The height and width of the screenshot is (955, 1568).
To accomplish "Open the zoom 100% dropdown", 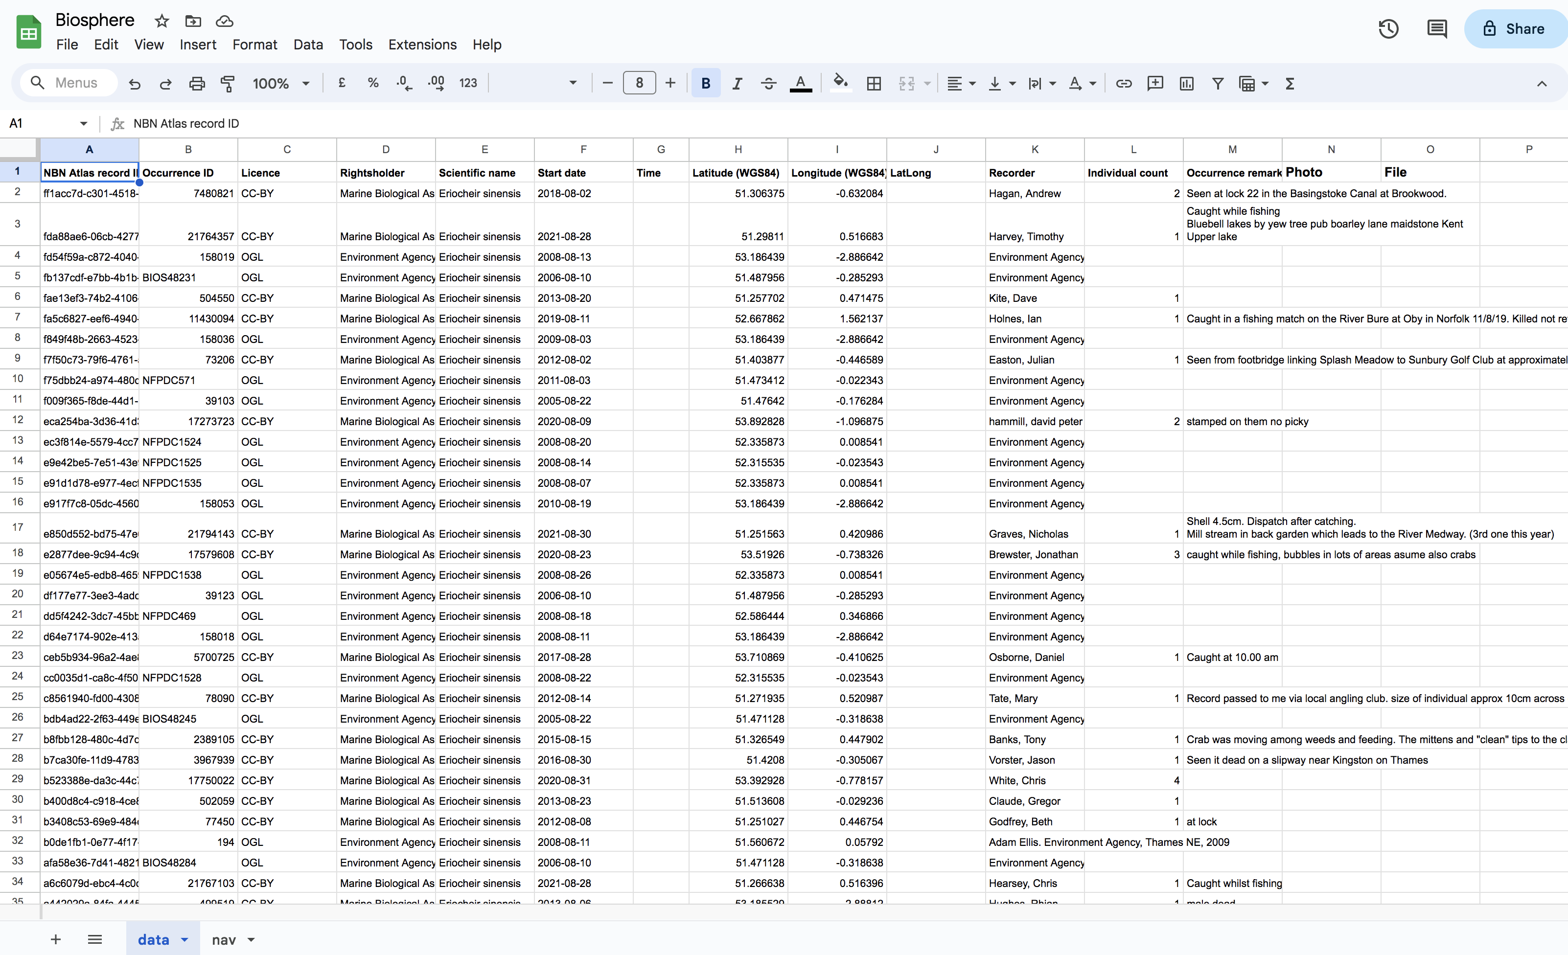I will (x=280, y=83).
